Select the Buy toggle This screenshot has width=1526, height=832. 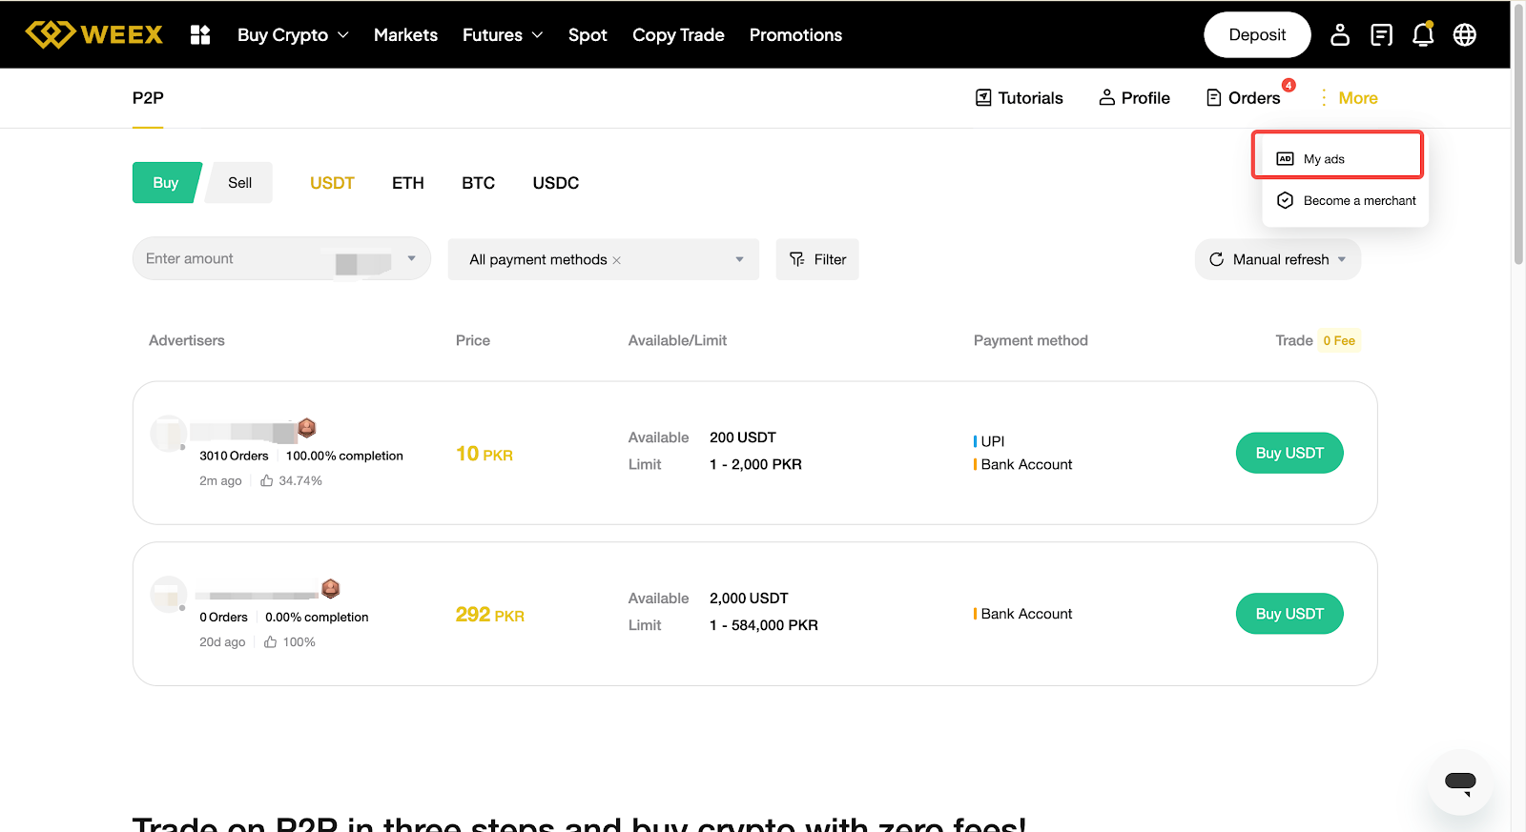[x=166, y=183]
